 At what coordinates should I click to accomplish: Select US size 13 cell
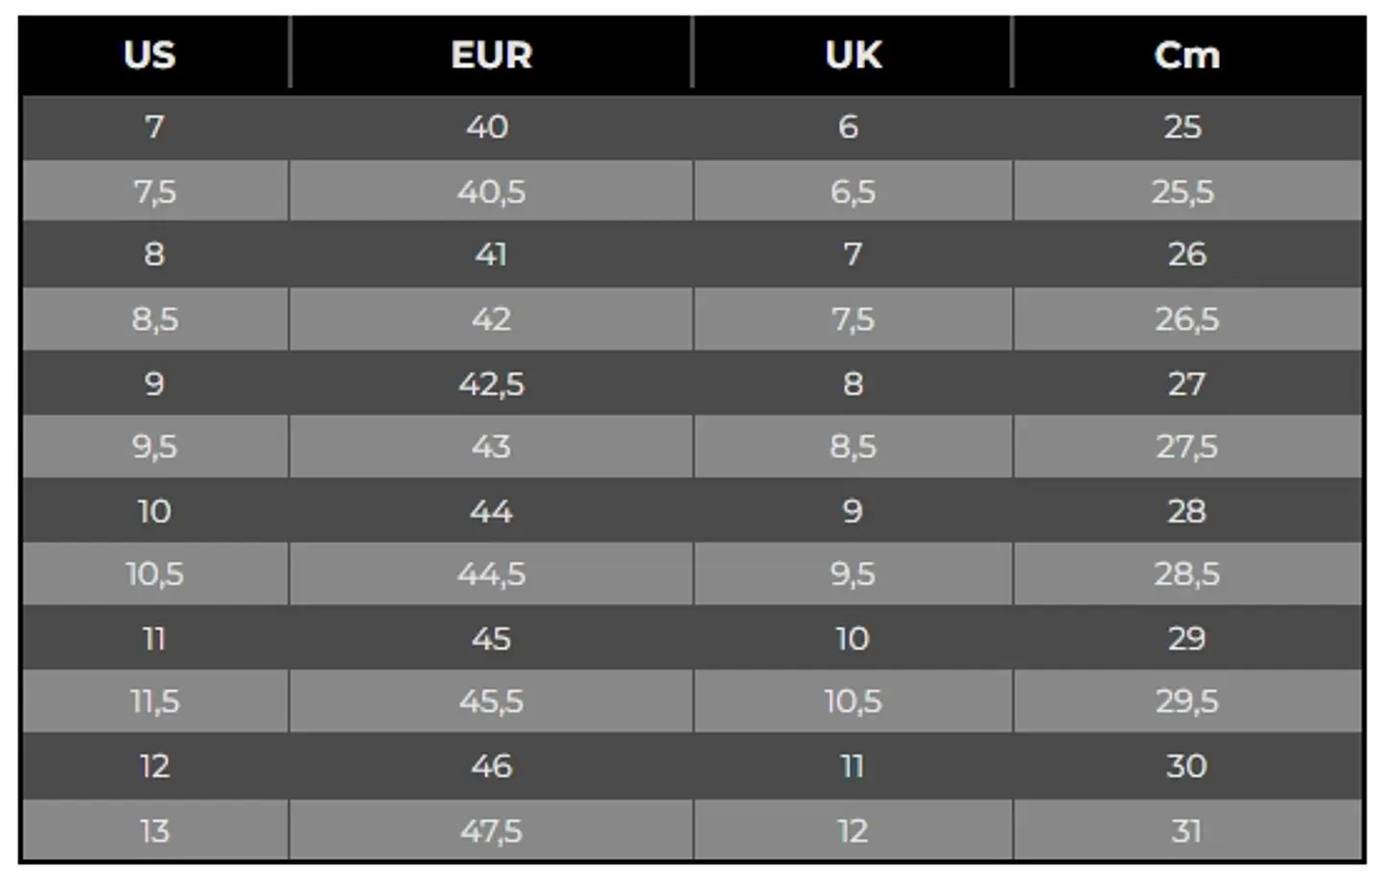[154, 830]
